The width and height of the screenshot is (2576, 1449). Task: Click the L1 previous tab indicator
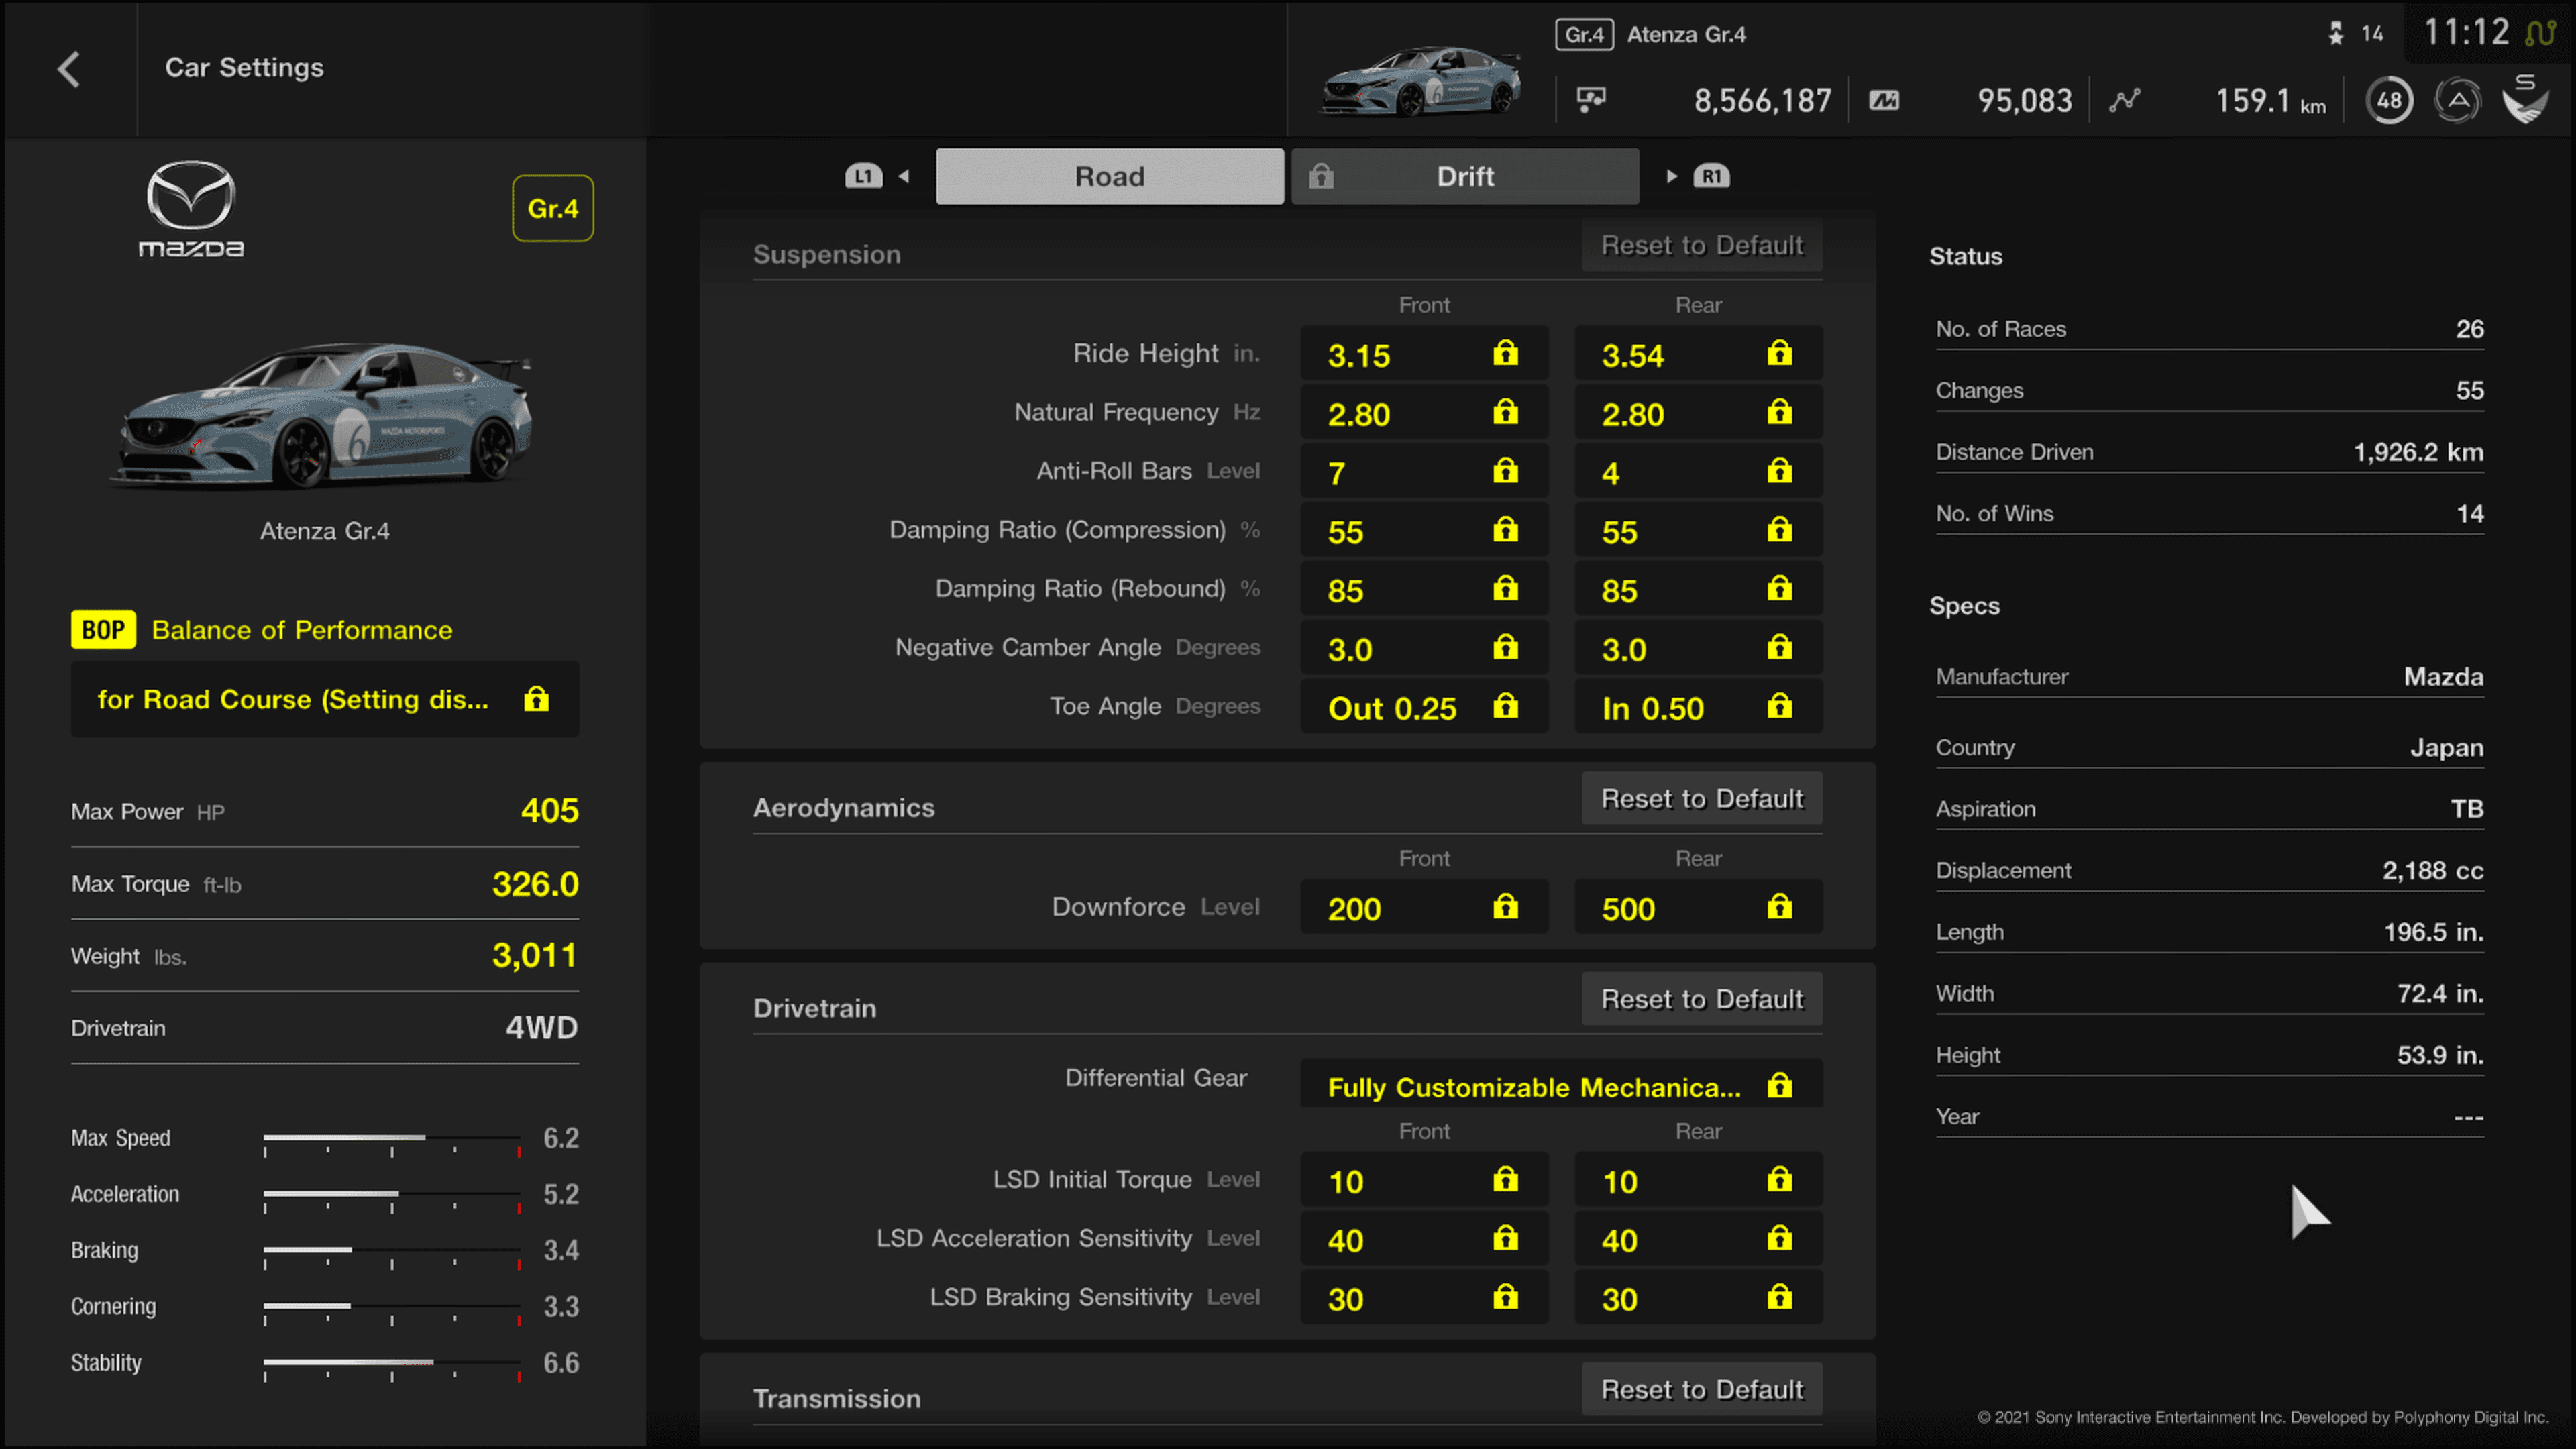pos(863,176)
